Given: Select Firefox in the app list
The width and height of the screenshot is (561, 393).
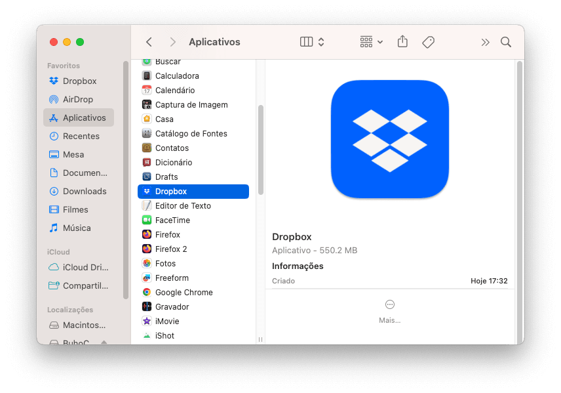Looking at the screenshot, I should pos(193,235).
